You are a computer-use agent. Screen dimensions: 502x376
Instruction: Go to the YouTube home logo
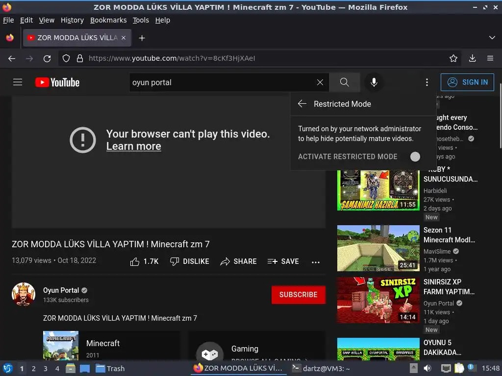pyautogui.click(x=57, y=82)
